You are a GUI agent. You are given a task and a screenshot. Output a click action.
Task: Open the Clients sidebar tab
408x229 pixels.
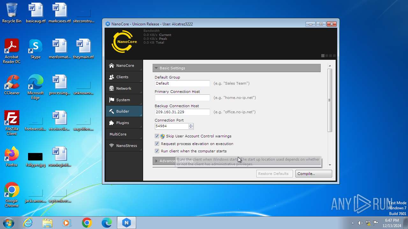click(x=124, y=77)
